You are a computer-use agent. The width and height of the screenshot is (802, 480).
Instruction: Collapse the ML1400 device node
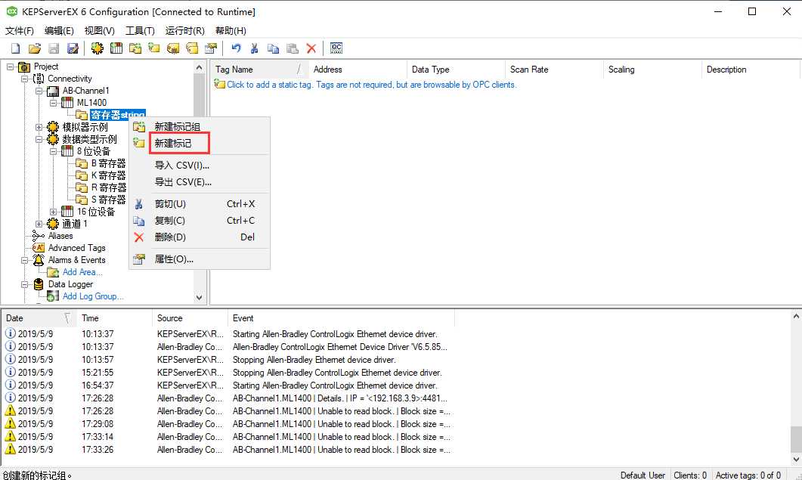point(53,103)
